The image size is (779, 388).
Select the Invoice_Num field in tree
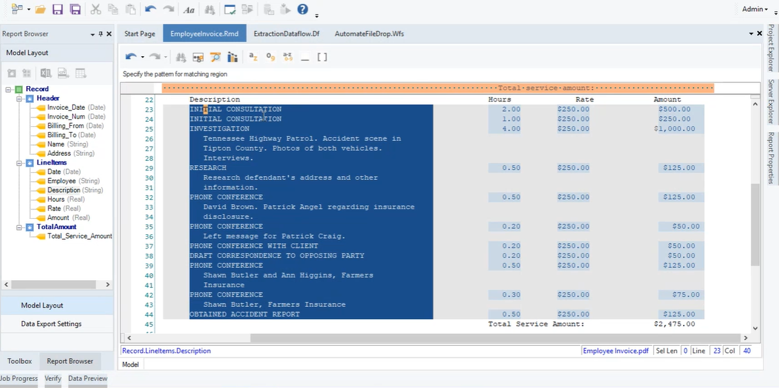pos(65,117)
